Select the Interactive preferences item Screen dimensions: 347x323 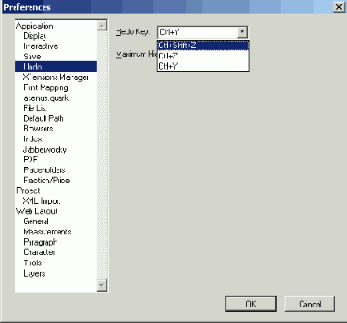click(x=41, y=46)
